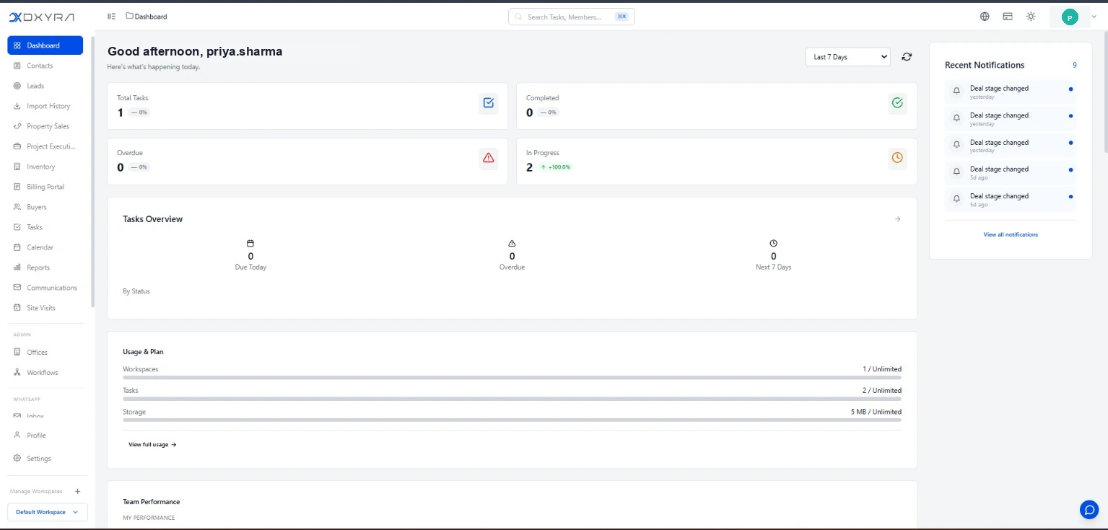Open the billing card icon in header
Image resolution: width=1108 pixels, height=530 pixels.
click(x=1008, y=17)
